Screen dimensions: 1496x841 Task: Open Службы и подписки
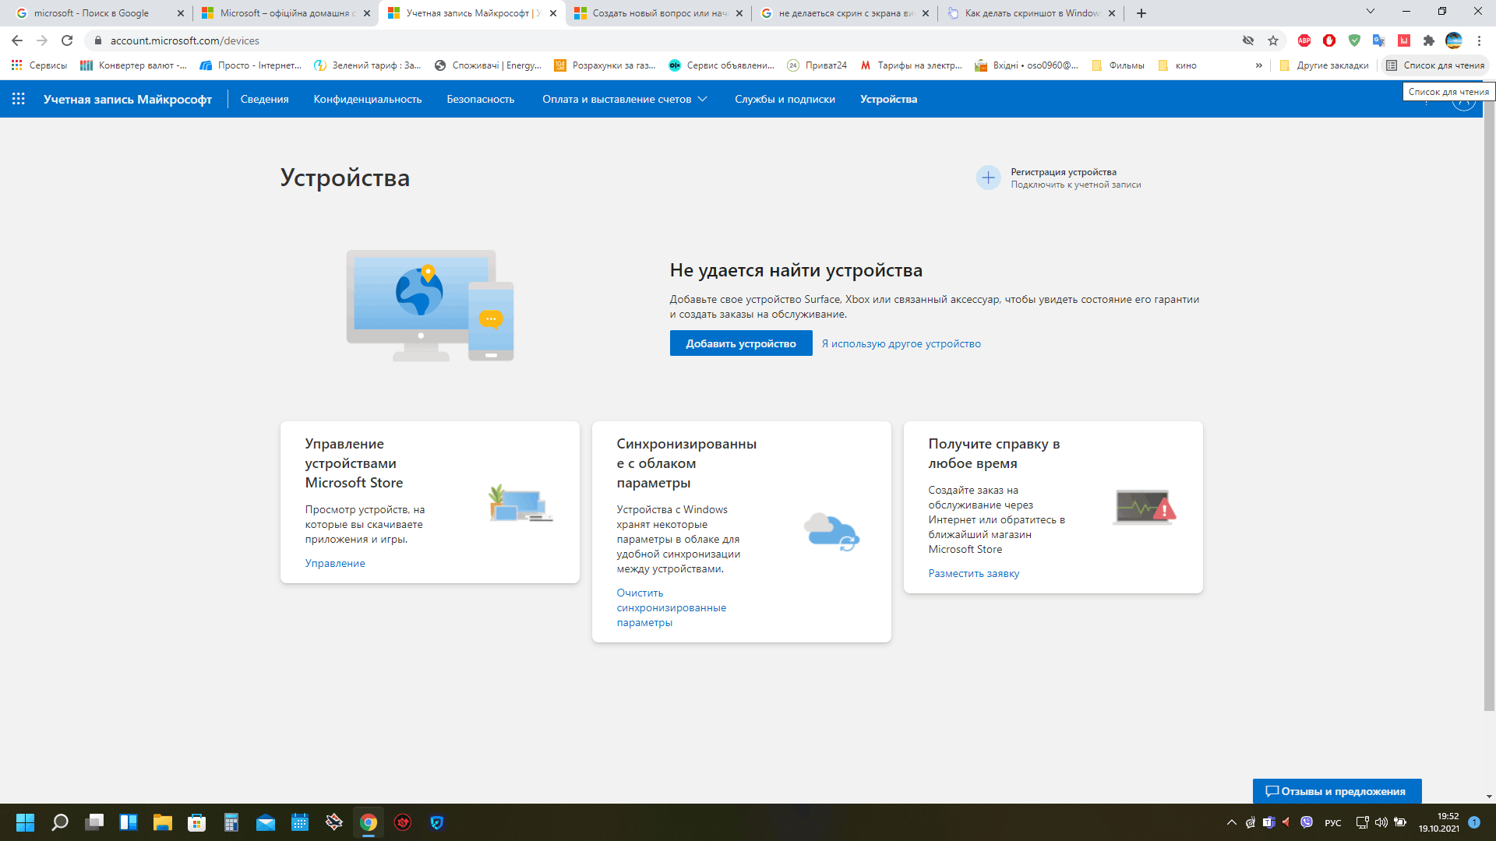coord(785,99)
